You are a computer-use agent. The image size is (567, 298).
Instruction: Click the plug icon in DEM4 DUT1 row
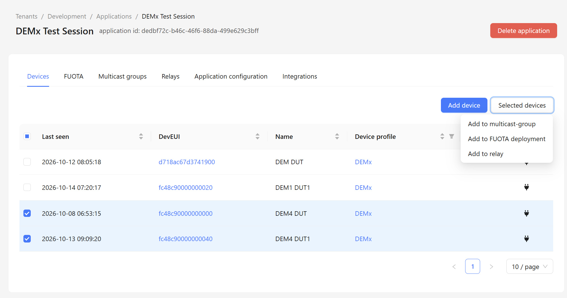(526, 239)
